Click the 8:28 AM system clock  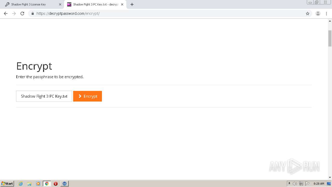tap(319, 184)
